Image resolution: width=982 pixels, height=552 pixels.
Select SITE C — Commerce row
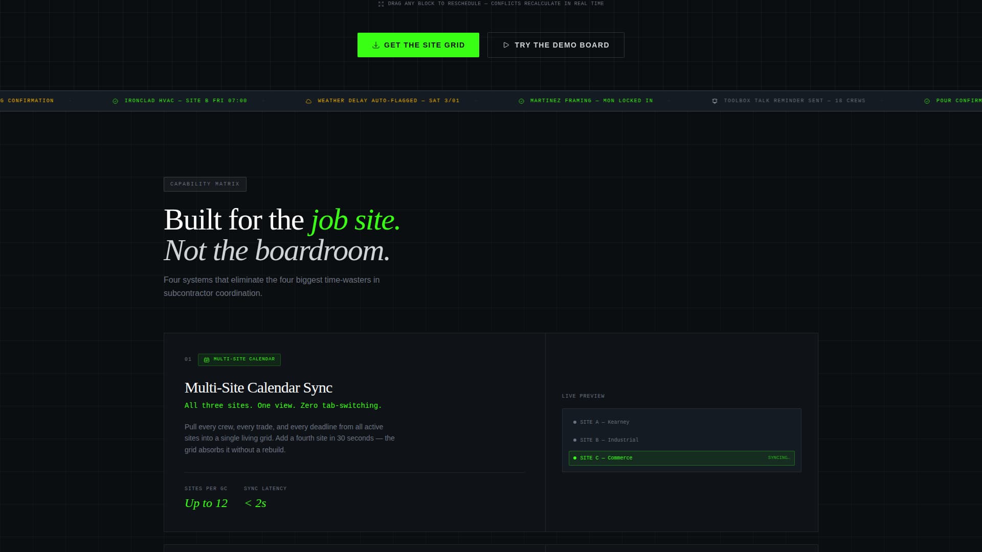point(681,458)
